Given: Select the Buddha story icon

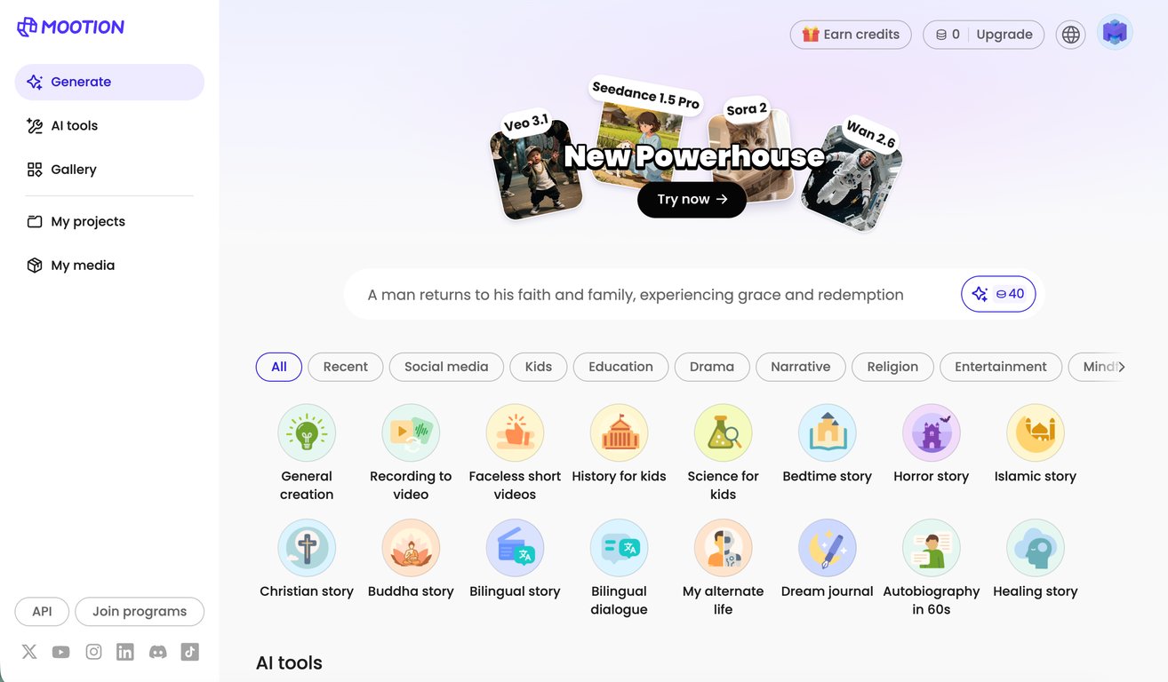Looking at the screenshot, I should pyautogui.click(x=411, y=549).
